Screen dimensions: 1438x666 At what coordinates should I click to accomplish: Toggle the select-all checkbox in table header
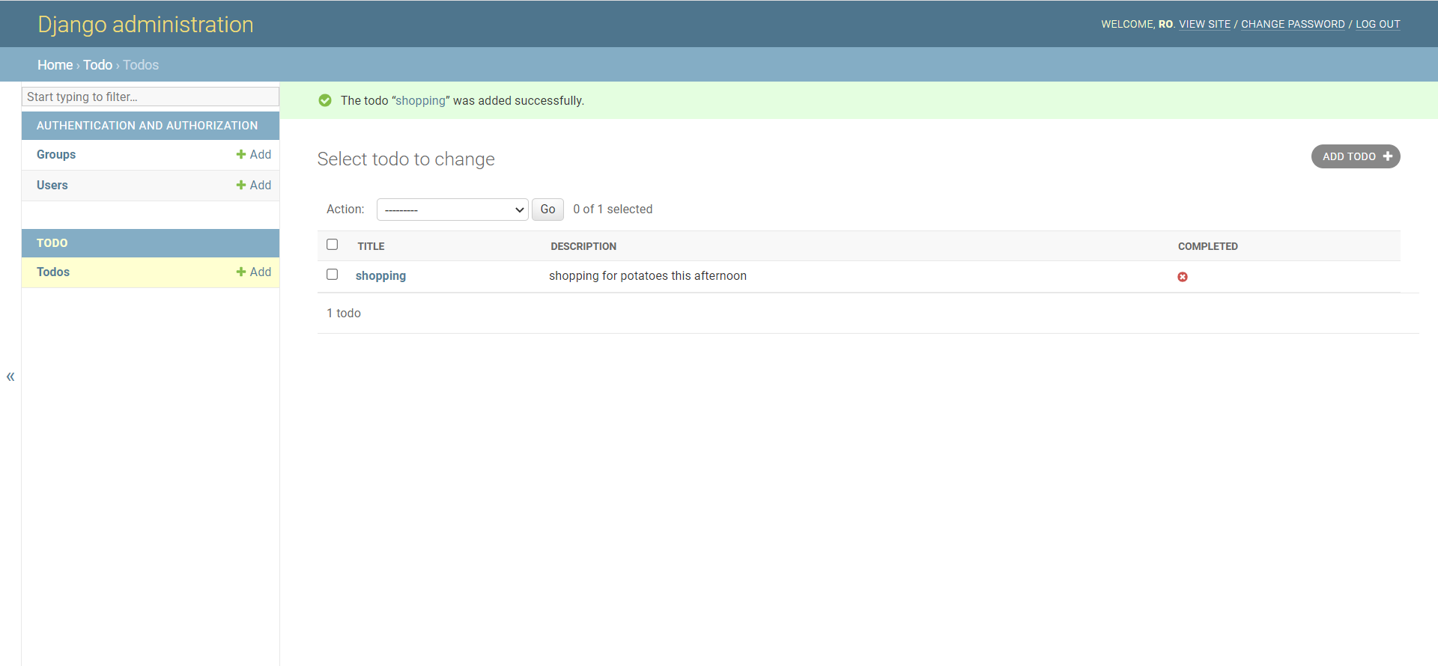pos(333,245)
